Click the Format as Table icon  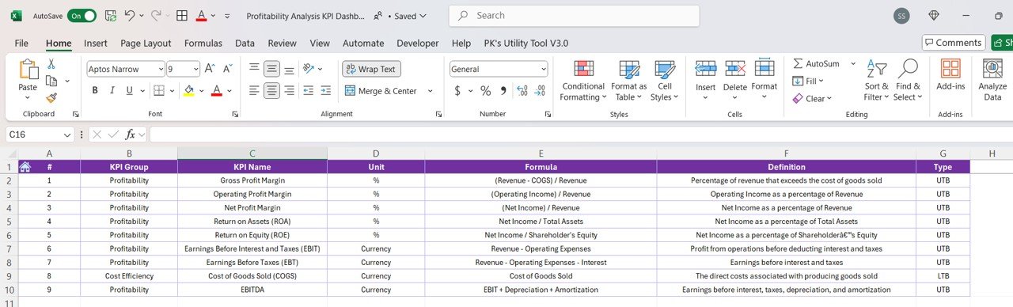(x=629, y=70)
